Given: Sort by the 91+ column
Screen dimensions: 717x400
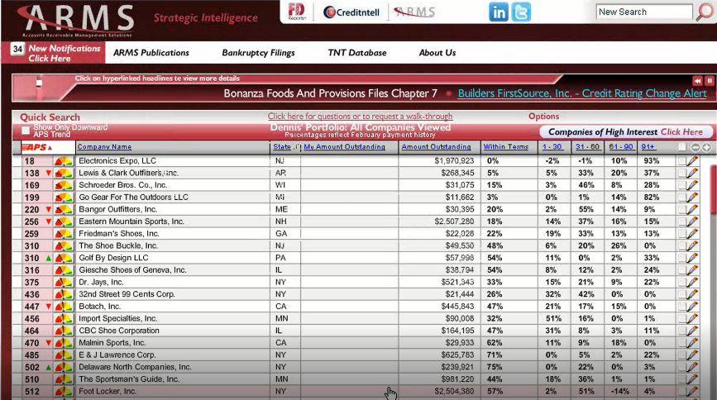Looking at the screenshot, I should coord(648,147).
